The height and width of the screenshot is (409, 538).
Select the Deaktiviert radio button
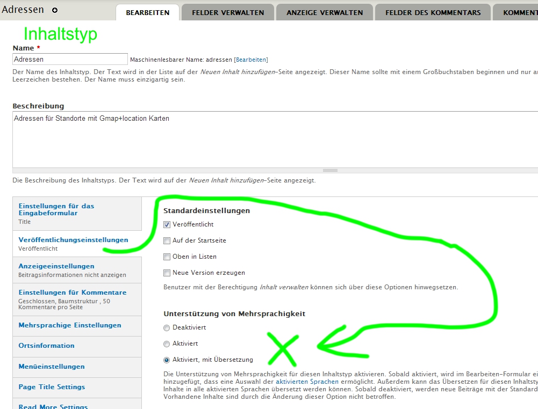point(167,327)
